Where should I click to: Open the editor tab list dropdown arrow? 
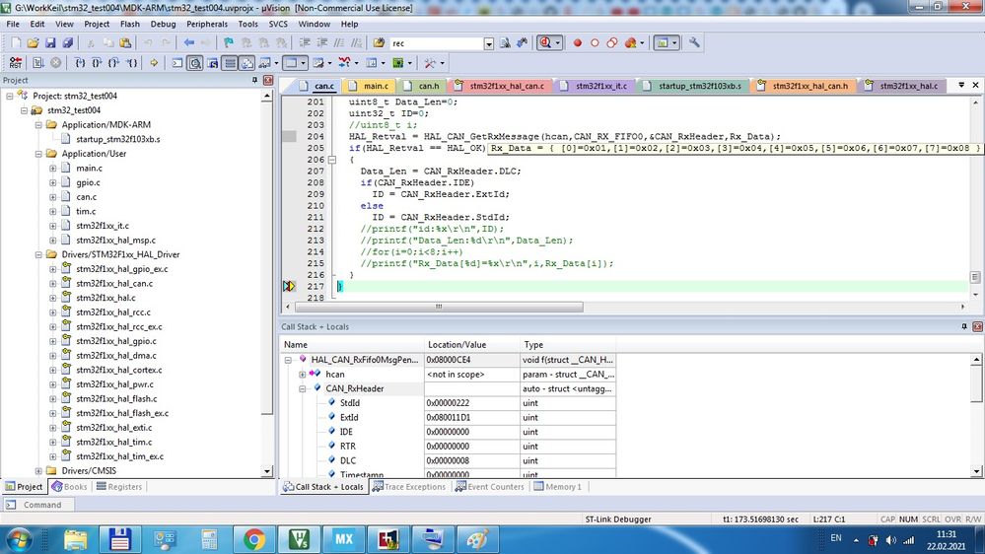point(961,85)
